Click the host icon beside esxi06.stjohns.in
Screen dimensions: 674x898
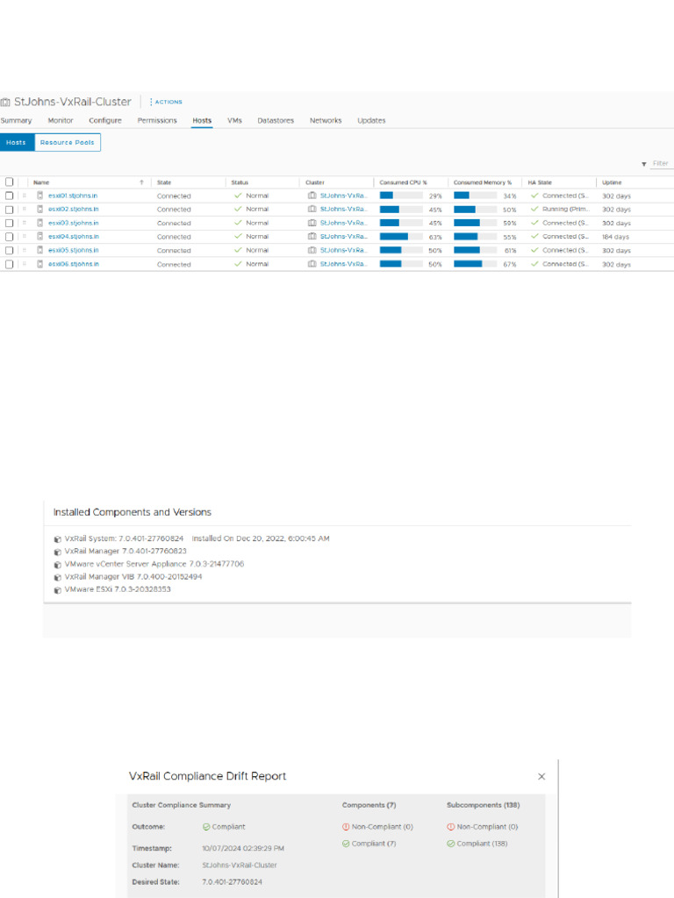(40, 264)
